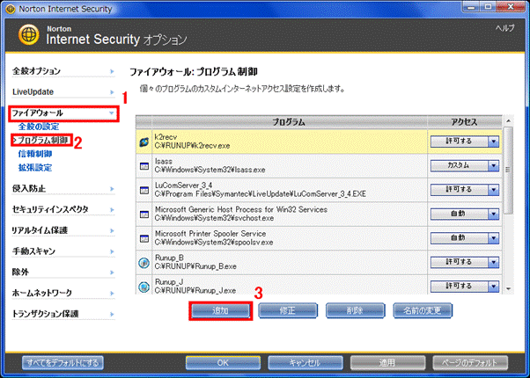Click the k2recv program icon
Viewport: 530px width, 378px height.
click(144, 142)
